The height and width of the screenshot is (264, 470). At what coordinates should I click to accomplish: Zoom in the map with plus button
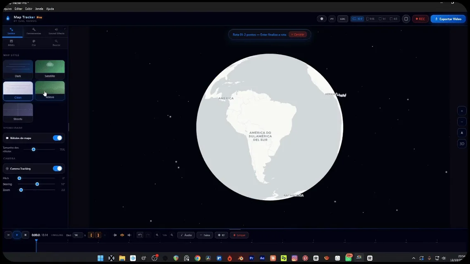(x=462, y=111)
